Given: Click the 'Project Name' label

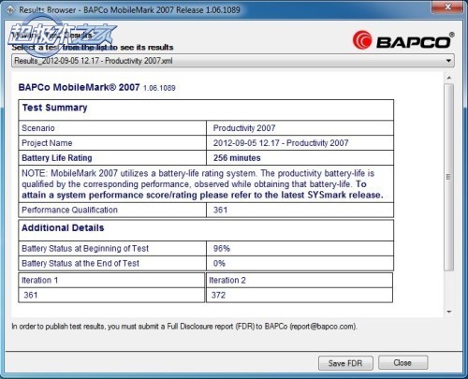Looking at the screenshot, I should click(47, 143).
